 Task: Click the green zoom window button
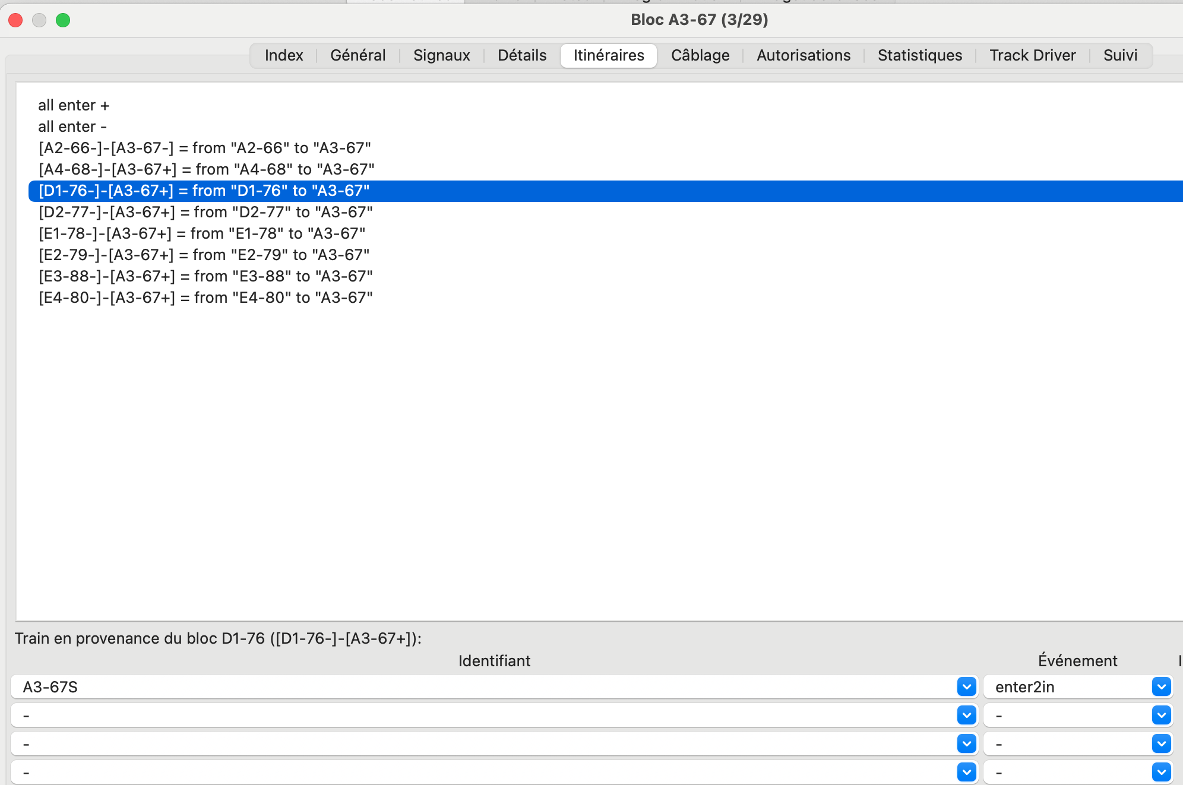click(63, 20)
